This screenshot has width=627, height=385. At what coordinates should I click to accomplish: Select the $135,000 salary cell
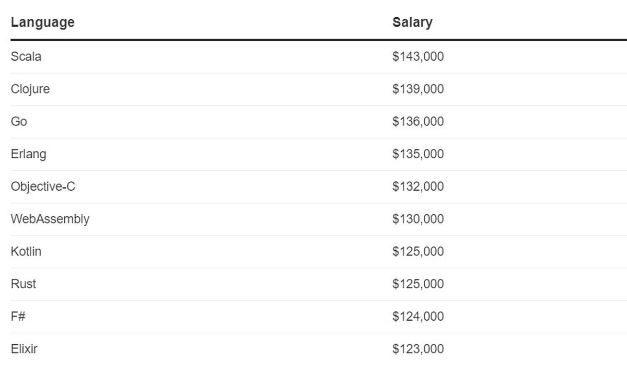pos(418,154)
